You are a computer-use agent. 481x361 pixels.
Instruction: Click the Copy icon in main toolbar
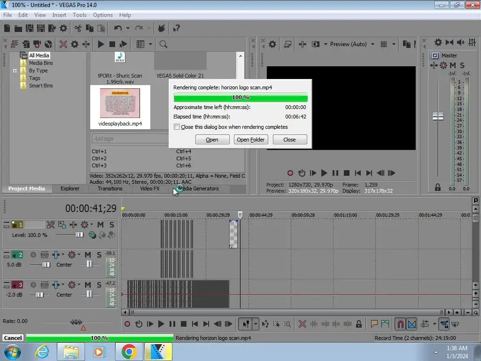(90, 28)
